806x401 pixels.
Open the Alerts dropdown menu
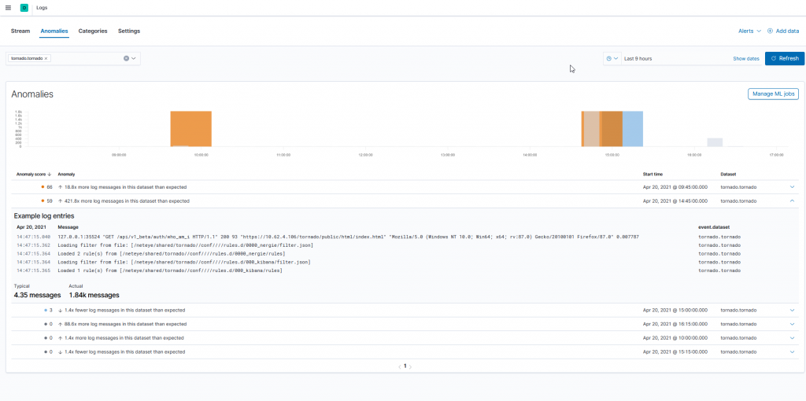749,31
